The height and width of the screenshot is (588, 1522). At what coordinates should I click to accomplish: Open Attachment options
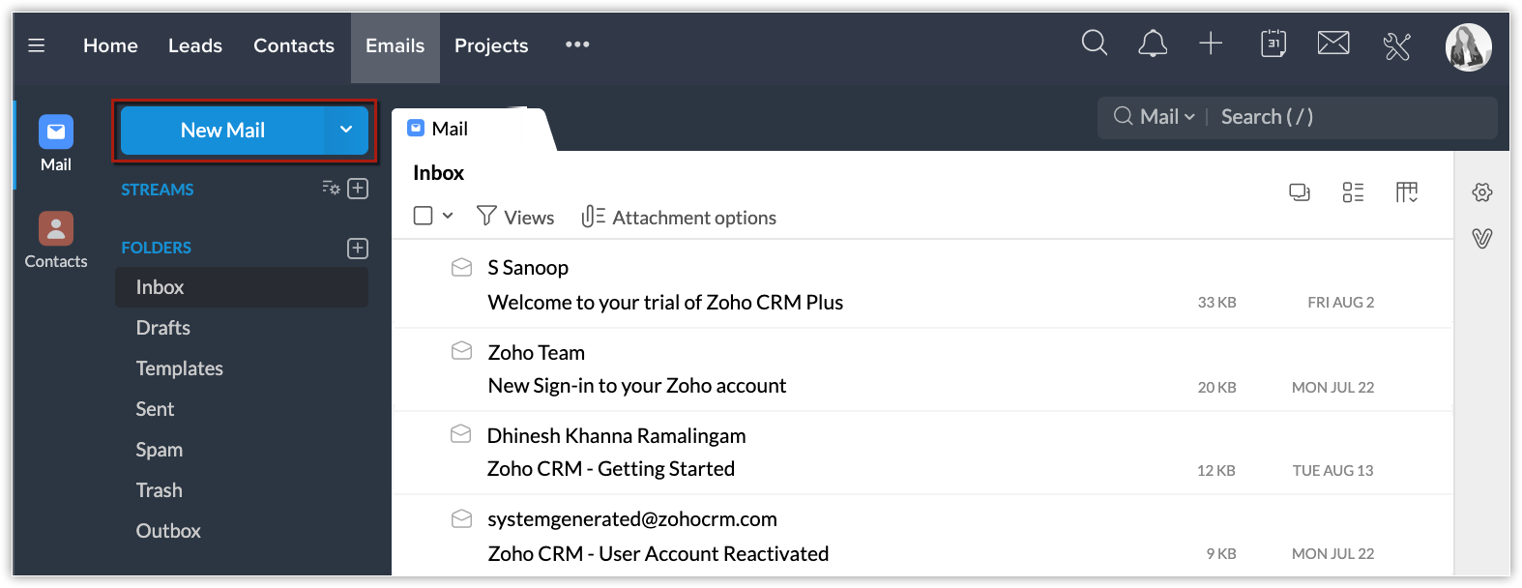coord(679,218)
